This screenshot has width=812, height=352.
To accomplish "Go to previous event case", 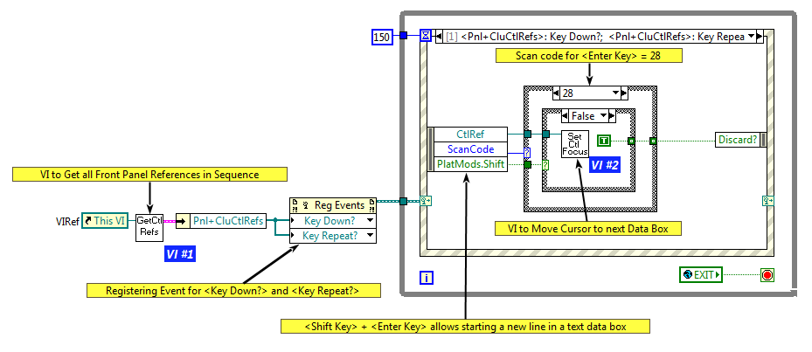I will 440,37.
